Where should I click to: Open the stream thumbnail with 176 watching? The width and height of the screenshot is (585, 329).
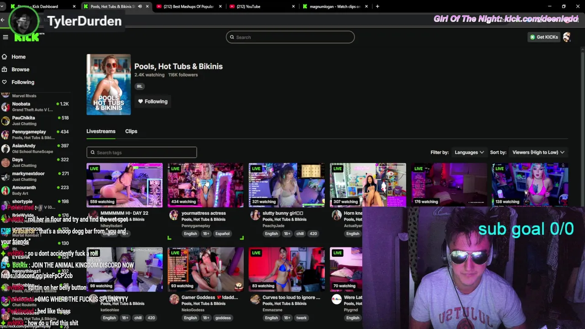click(x=449, y=185)
